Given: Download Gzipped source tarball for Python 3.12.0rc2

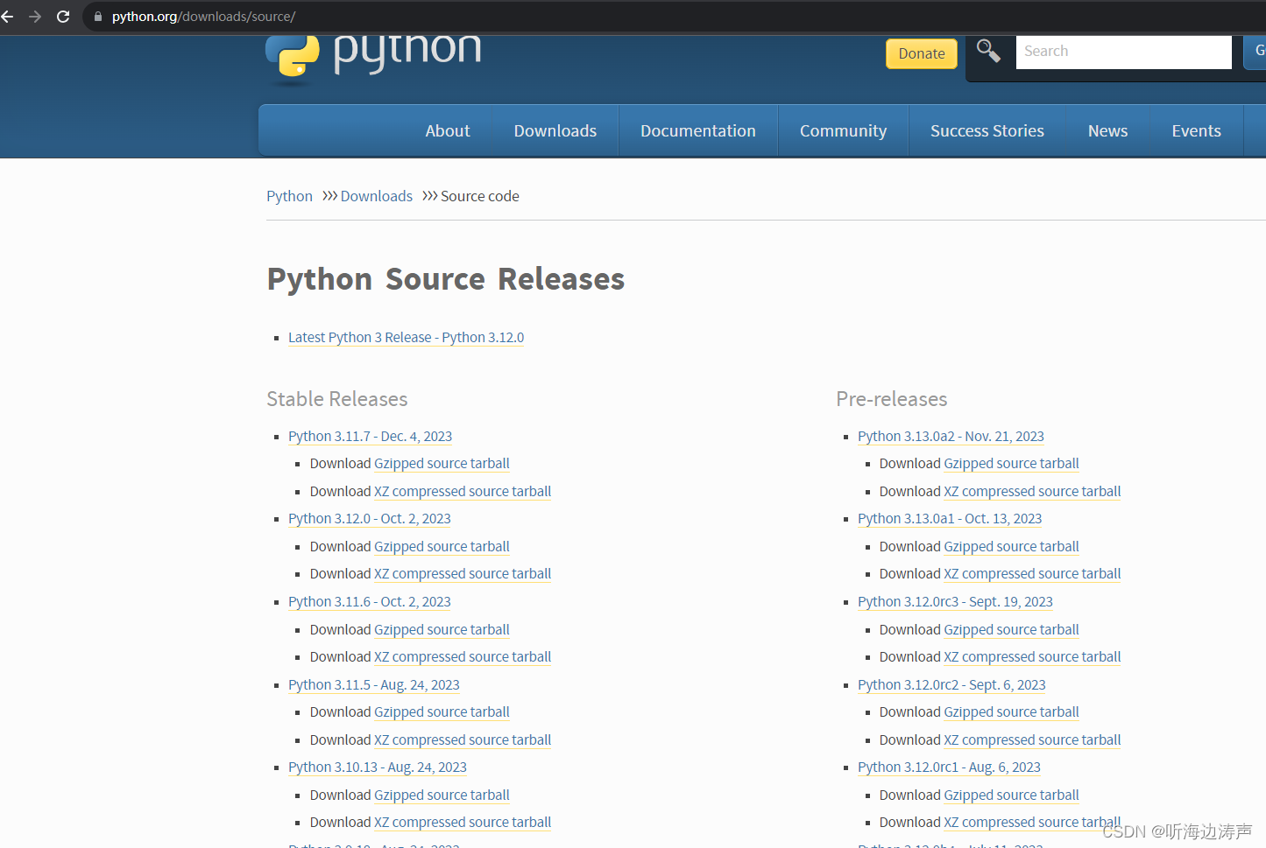Looking at the screenshot, I should click(x=1011, y=711).
